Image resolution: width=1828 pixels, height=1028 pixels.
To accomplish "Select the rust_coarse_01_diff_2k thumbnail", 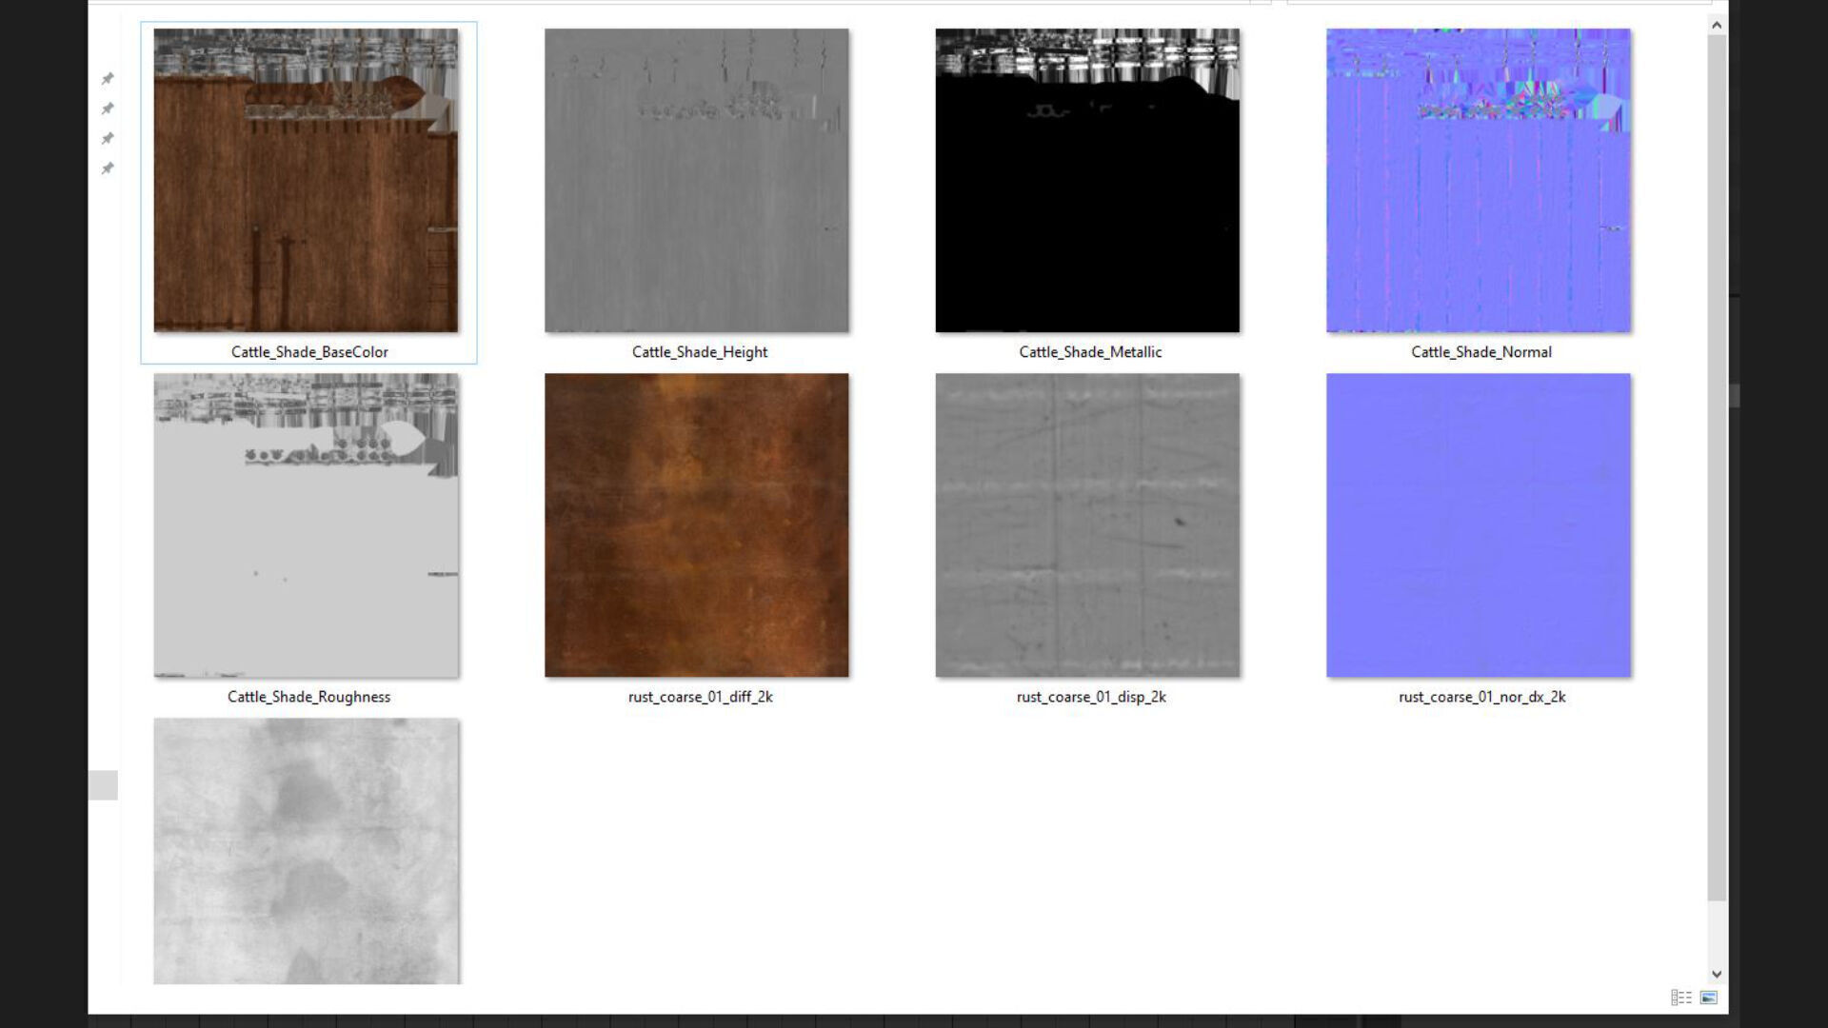I will pyautogui.click(x=696, y=525).
